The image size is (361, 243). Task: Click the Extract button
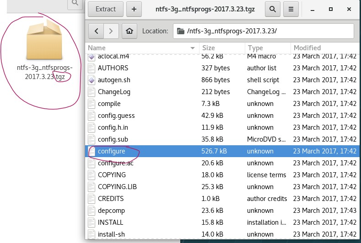105,9
